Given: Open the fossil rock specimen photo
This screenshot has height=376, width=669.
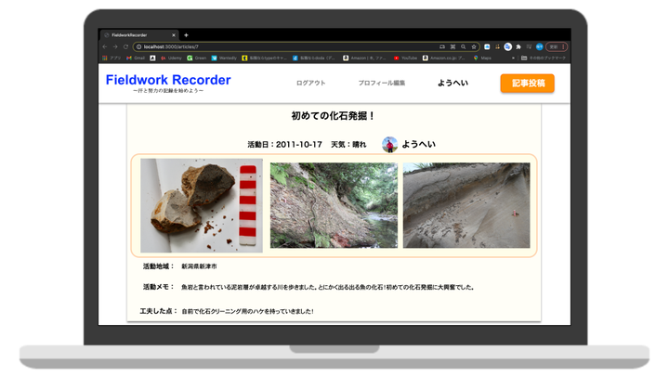Looking at the screenshot, I should click(202, 205).
